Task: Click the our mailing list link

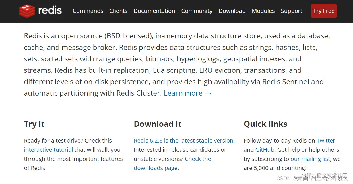Action: (x=310, y=159)
